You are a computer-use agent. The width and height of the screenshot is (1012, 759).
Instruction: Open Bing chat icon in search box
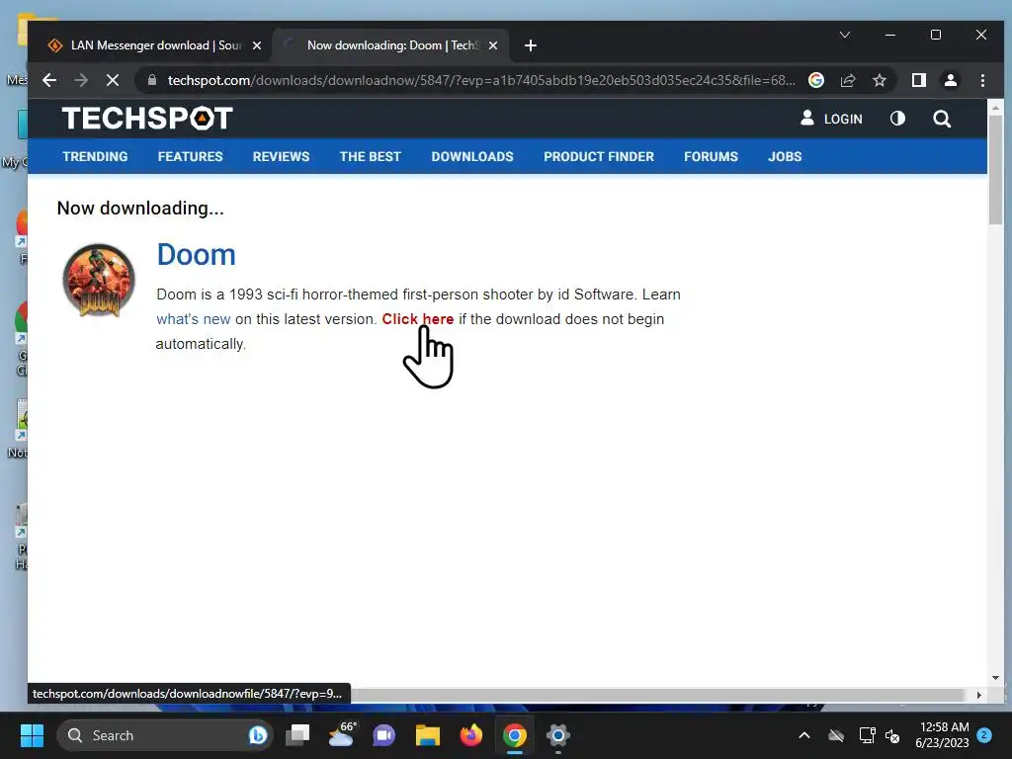tap(258, 735)
